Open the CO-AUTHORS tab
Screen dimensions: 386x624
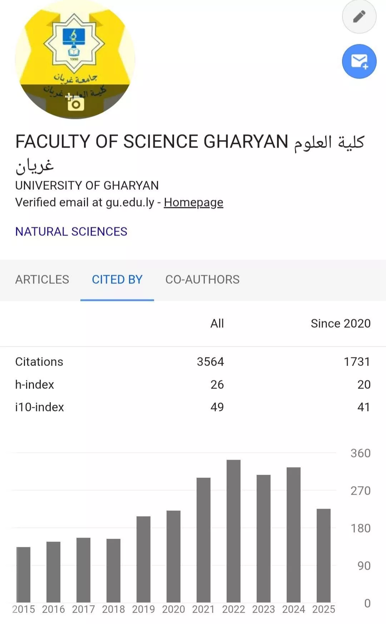[x=202, y=279]
